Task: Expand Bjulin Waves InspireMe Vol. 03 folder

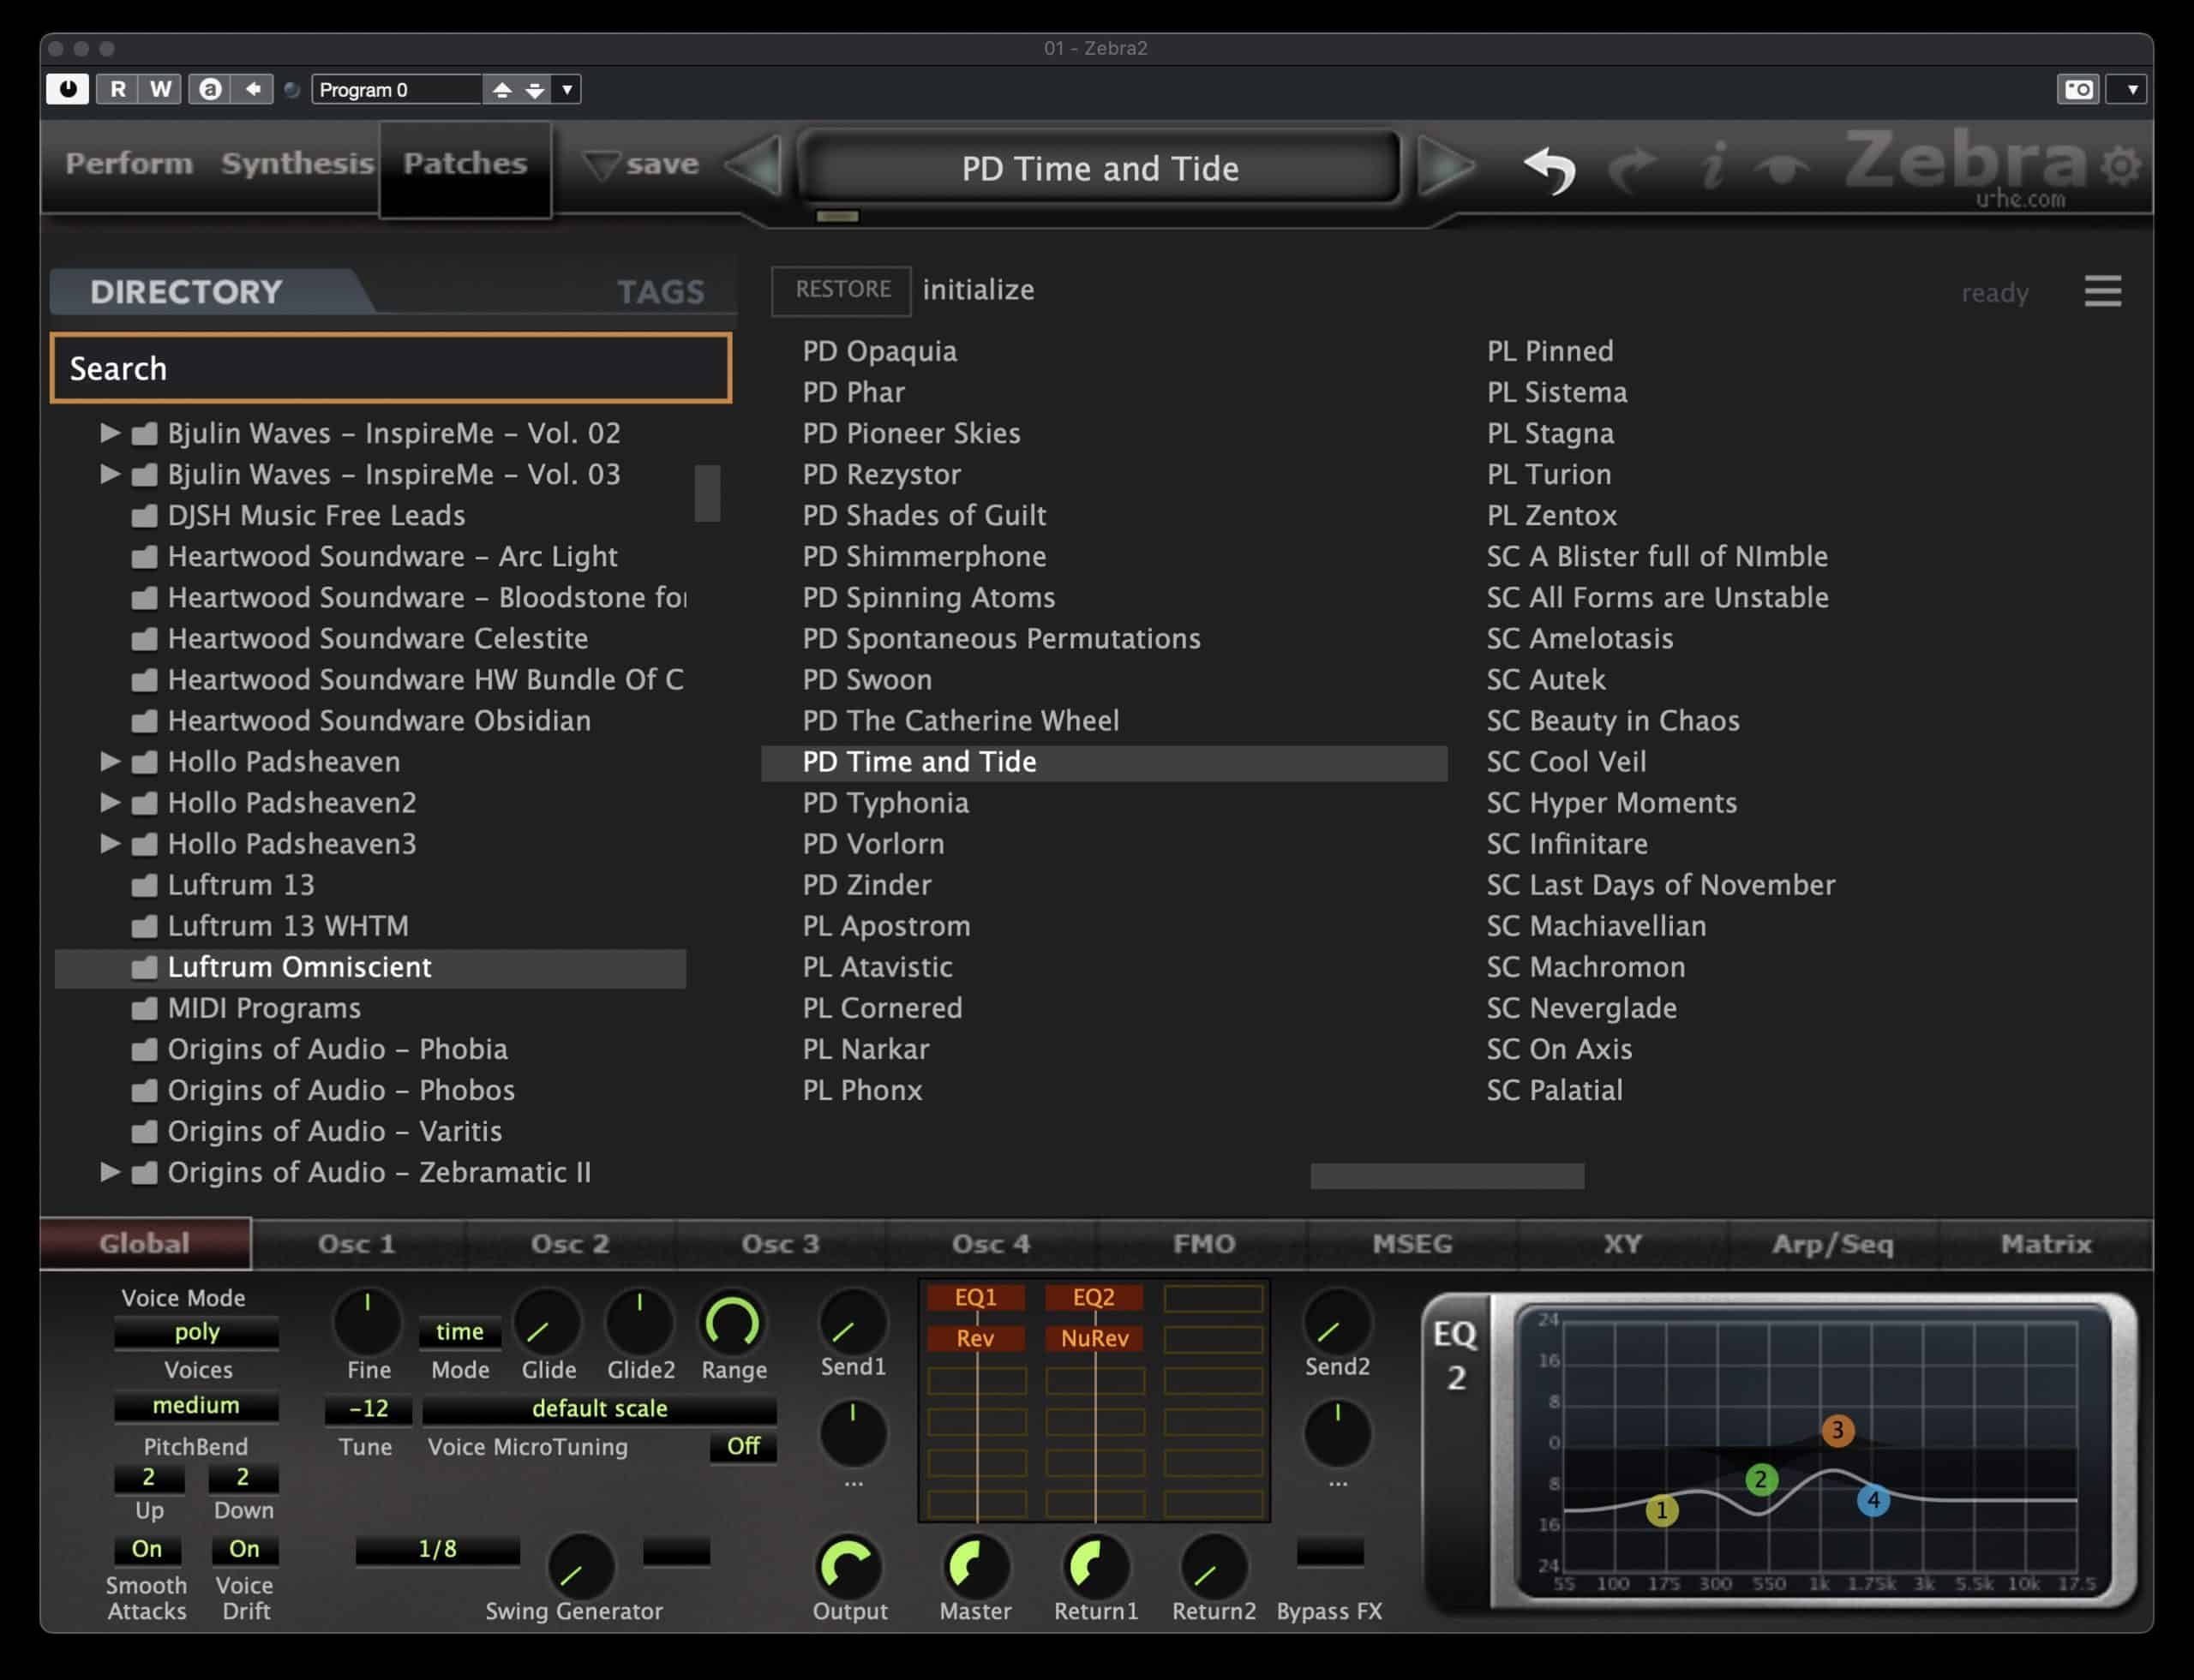Action: coord(110,474)
